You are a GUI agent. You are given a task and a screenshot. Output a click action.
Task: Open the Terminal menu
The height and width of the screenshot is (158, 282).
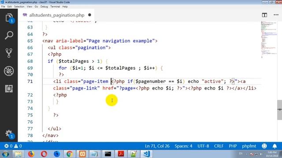coord(55,7)
